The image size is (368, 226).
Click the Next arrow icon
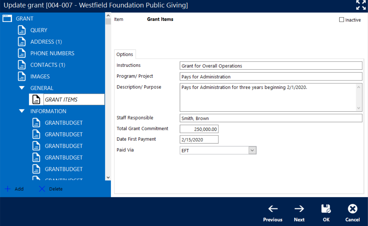299,209
